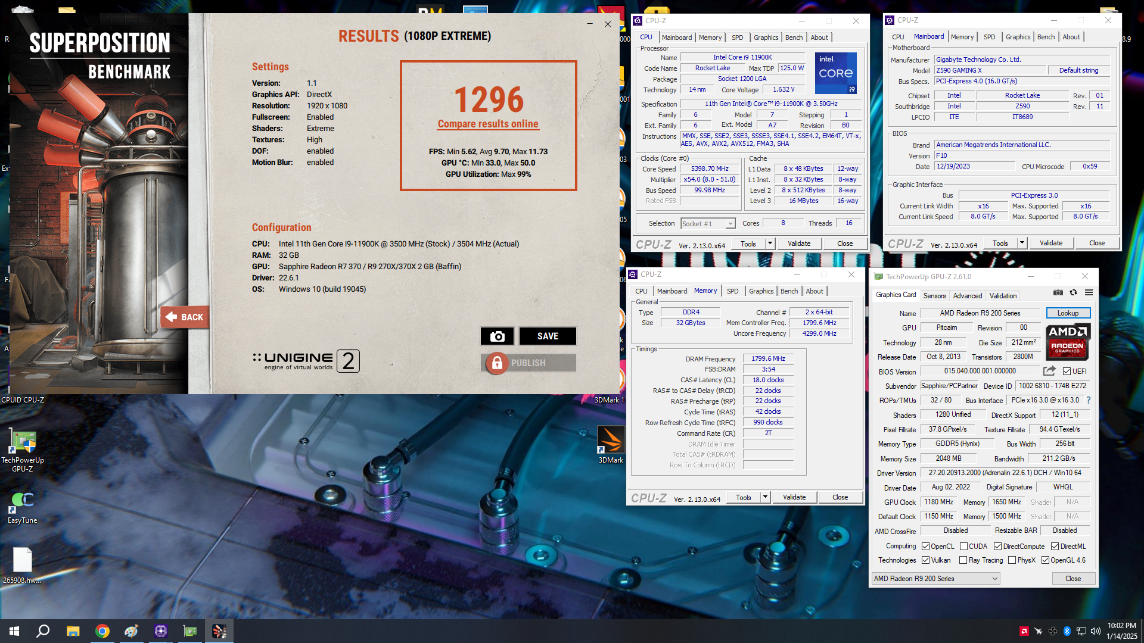This screenshot has height=643, width=1144.
Task: Toggle the UEFI checkbox in GPU-Z
Action: point(1067,371)
